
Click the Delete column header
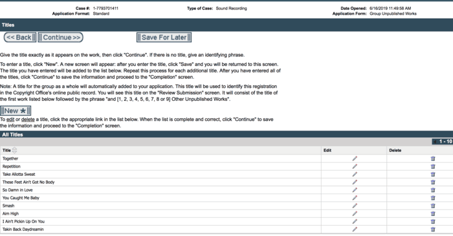pos(395,150)
